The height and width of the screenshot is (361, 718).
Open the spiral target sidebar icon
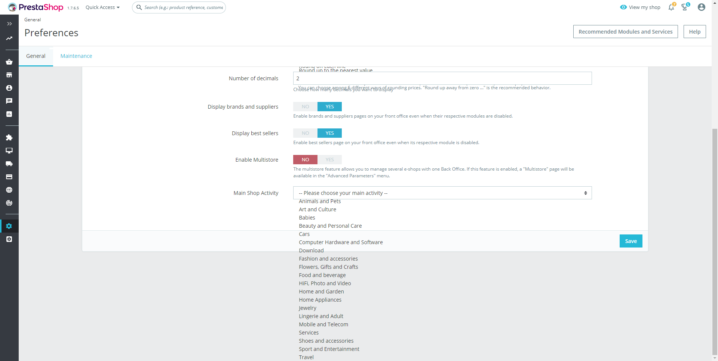tap(9, 203)
